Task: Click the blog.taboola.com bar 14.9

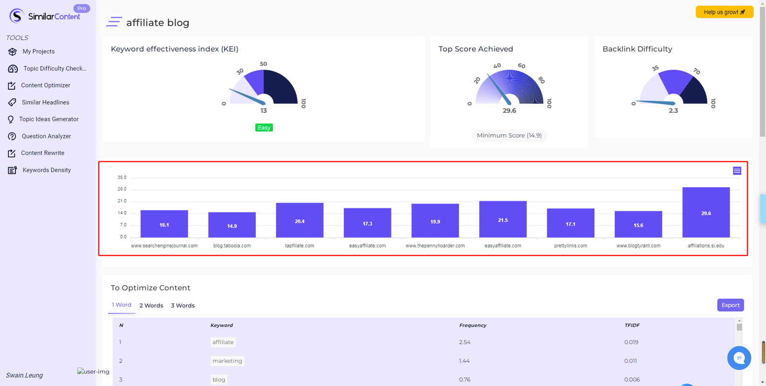Action: click(232, 225)
